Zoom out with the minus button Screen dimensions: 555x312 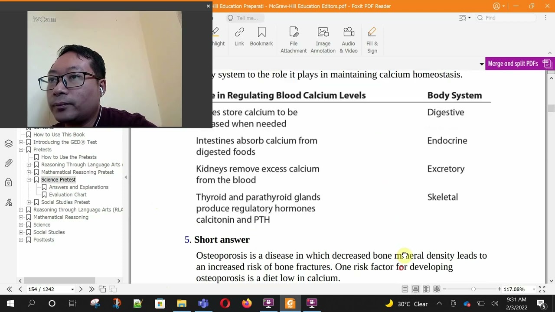point(444,289)
